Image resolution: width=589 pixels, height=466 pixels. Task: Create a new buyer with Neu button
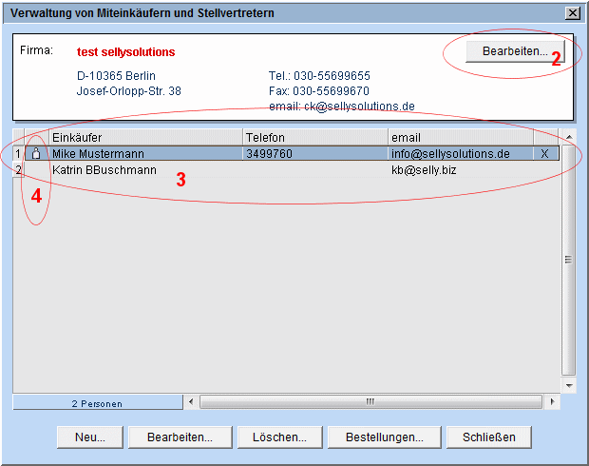(90, 437)
